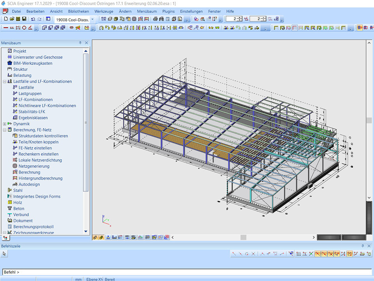Open the Werkzeuge menu
Image resolution: width=374 pixels, height=281 pixels.
coord(104,11)
